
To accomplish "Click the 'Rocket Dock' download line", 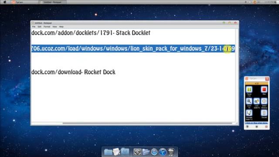I will coord(73,72).
